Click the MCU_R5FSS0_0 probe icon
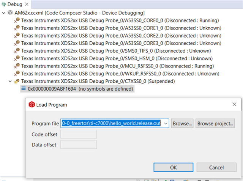243x181 pixels. pyautogui.click(x=17, y=66)
